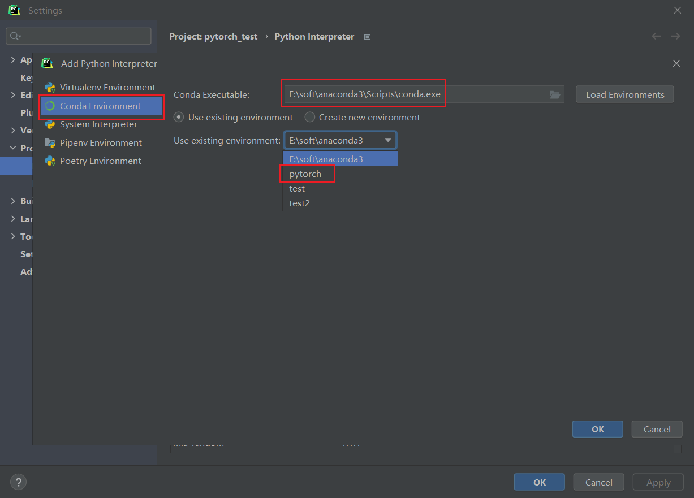Collapse the Project category in Settings tree
The height and width of the screenshot is (498, 694).
tap(13, 148)
